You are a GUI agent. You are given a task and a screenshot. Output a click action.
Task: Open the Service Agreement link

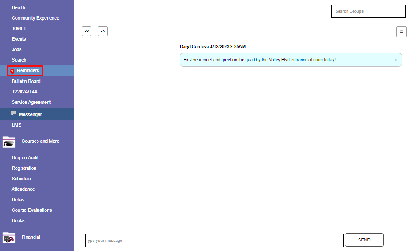(x=31, y=102)
